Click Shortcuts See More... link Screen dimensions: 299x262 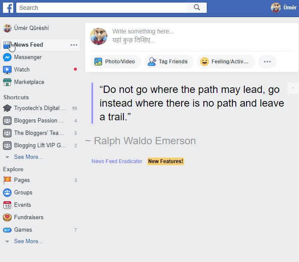(x=29, y=157)
